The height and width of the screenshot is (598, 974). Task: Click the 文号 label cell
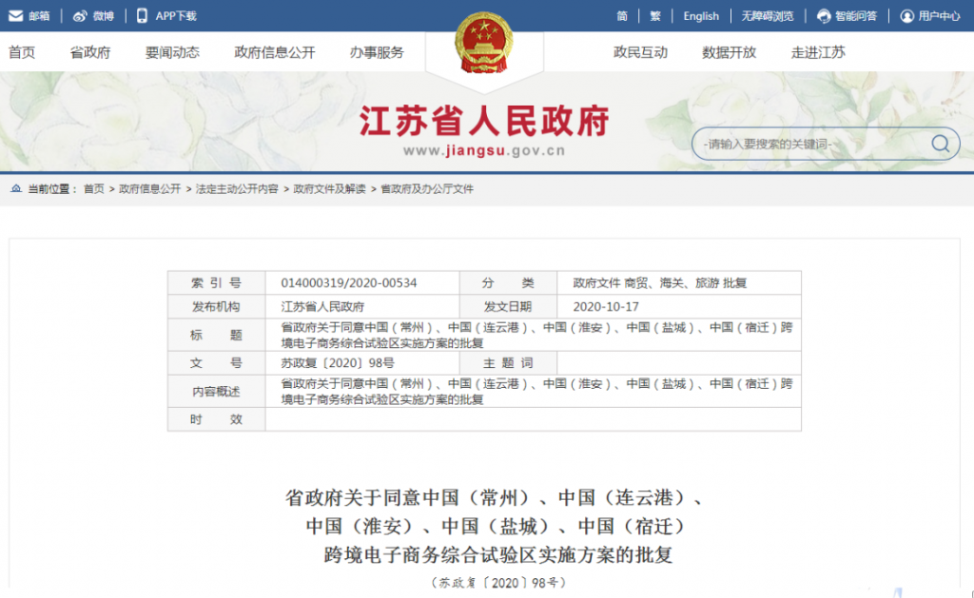[x=216, y=363]
